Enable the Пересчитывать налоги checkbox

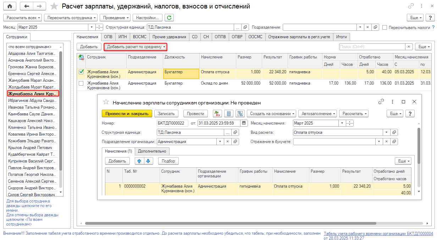click(385, 28)
